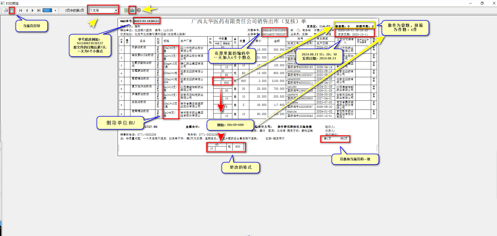
Task: Click product 复方当归注射液
Action: pyautogui.click(x=142, y=87)
